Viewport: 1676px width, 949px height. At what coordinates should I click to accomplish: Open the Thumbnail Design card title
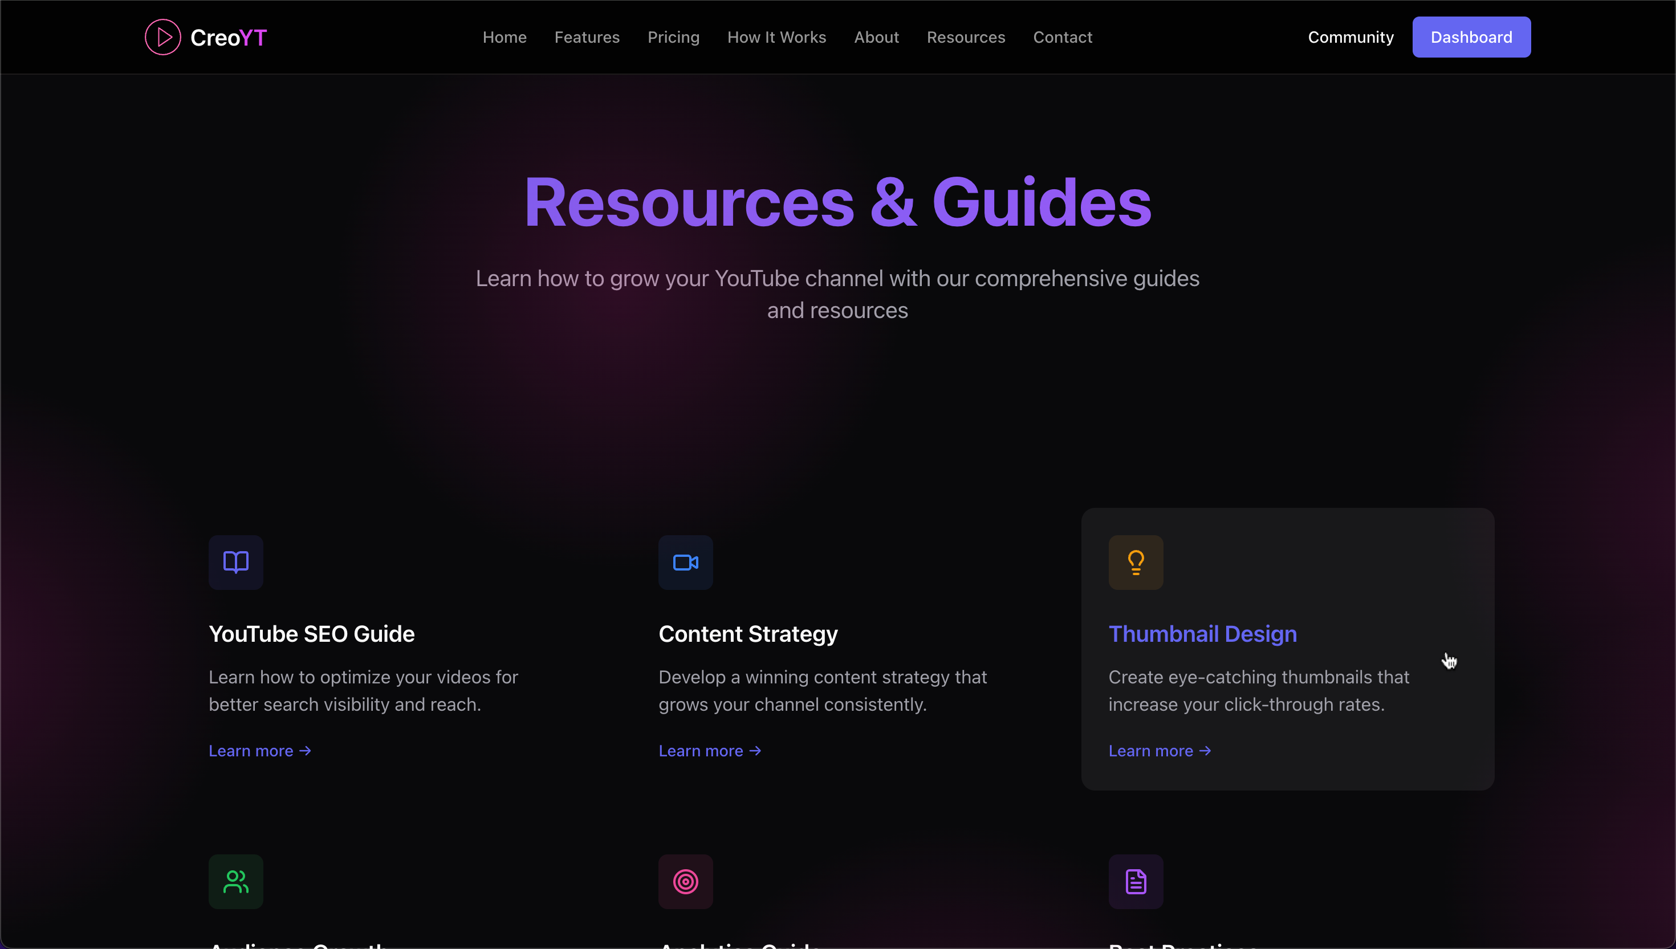point(1203,634)
